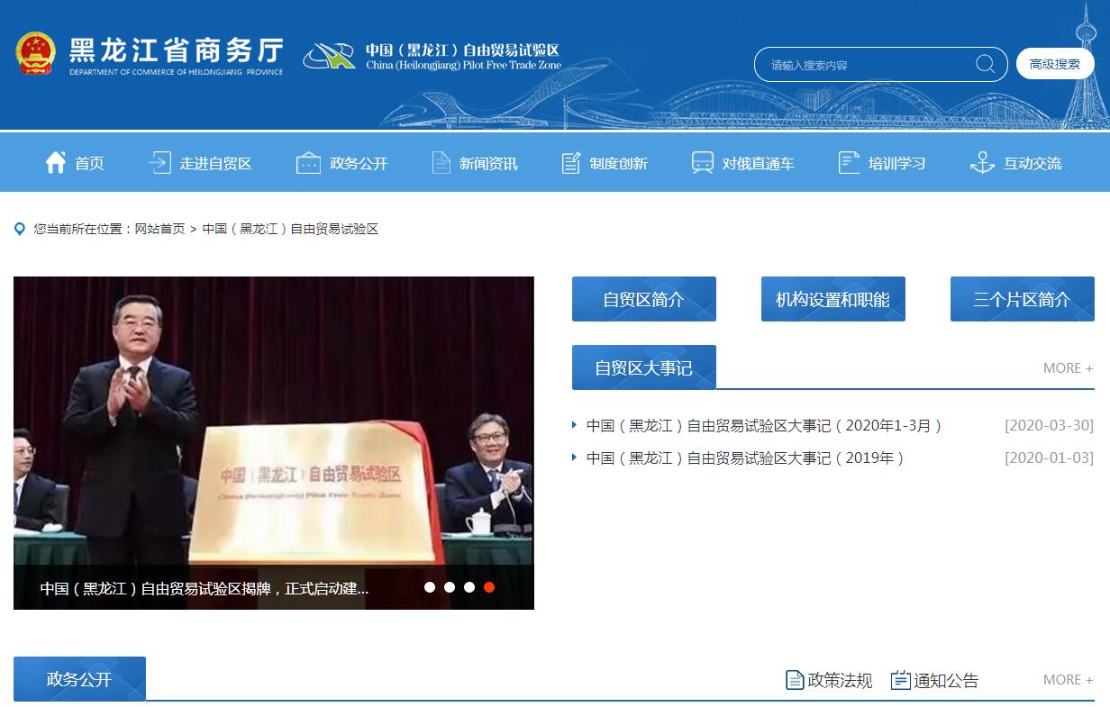Click the enter arrow icon beside 走进自贸区
Viewport: 1110px width, 707px height.
(159, 163)
